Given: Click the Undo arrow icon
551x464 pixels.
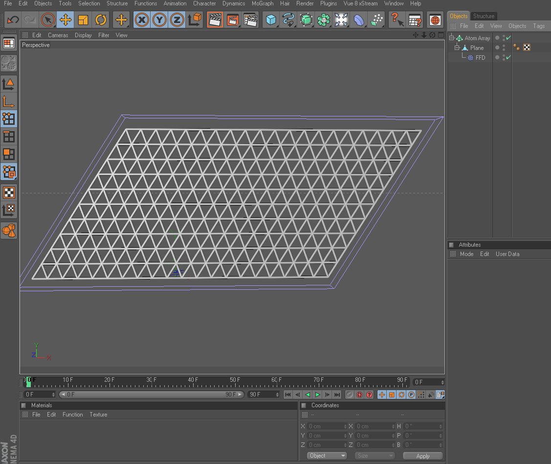Looking at the screenshot, I should tap(13, 20).
